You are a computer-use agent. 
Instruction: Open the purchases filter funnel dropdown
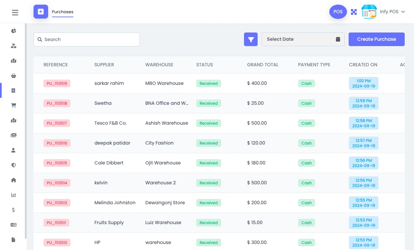(x=251, y=39)
